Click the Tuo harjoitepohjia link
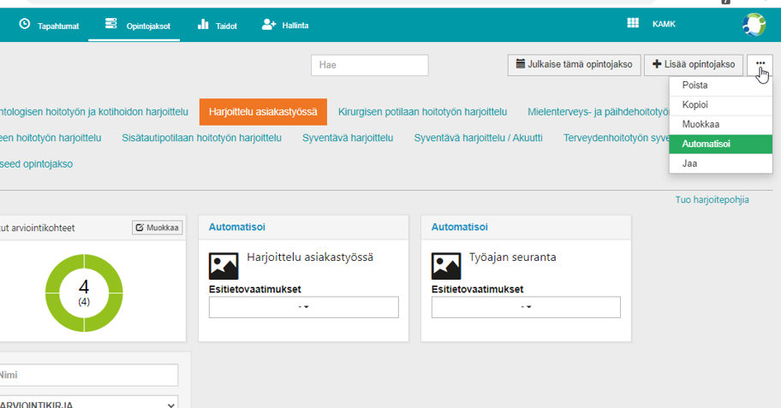 [712, 200]
